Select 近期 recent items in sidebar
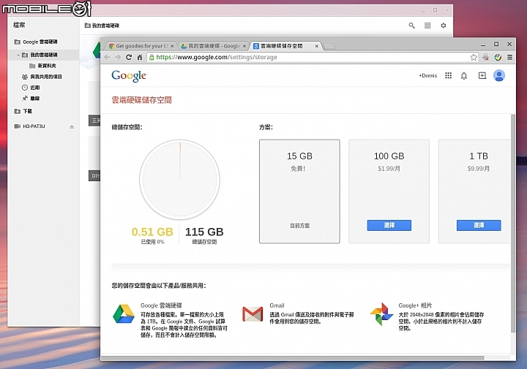527x369 pixels. click(x=31, y=88)
